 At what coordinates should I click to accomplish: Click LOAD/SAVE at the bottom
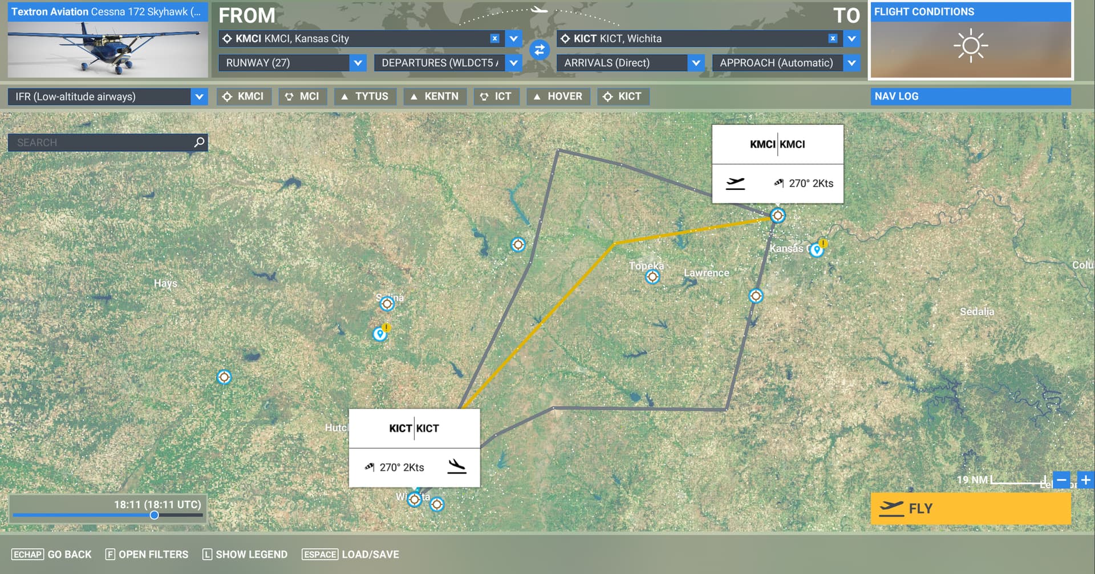coord(351,555)
